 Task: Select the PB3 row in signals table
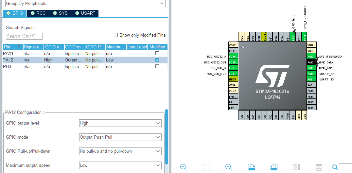[85, 66]
